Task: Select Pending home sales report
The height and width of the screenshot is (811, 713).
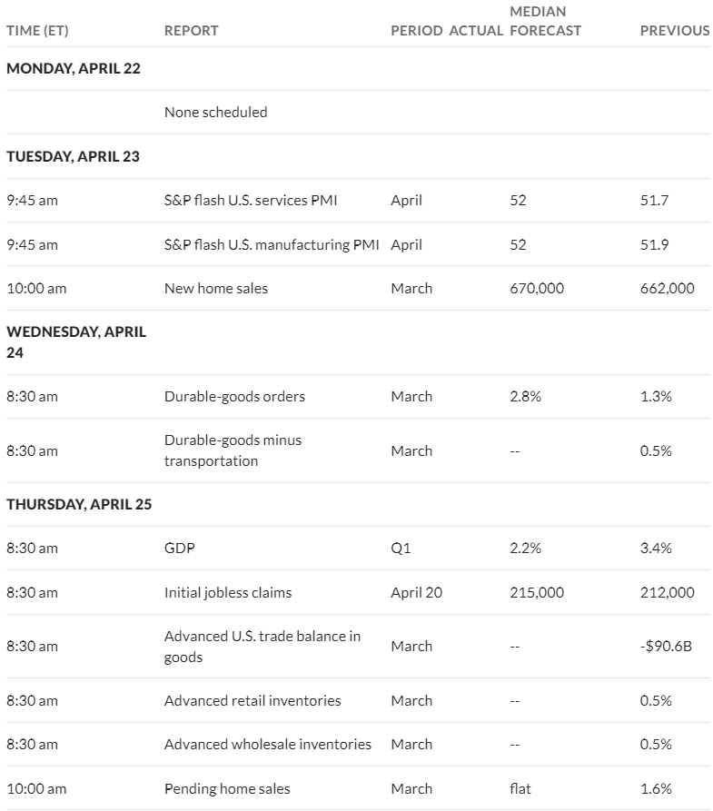Action: [x=227, y=789]
